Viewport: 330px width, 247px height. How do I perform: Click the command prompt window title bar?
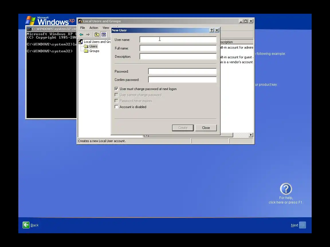click(x=52, y=29)
